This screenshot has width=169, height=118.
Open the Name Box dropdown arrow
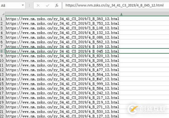coord(23,5)
